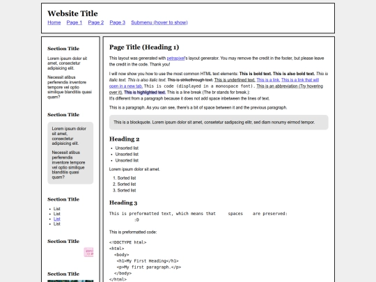Click the '<!DOCTYPE html>' code line
This screenshot has height=282, width=376.
128,242
